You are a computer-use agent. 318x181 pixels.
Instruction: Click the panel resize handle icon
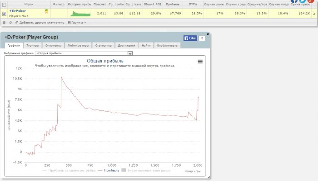[209, 177]
